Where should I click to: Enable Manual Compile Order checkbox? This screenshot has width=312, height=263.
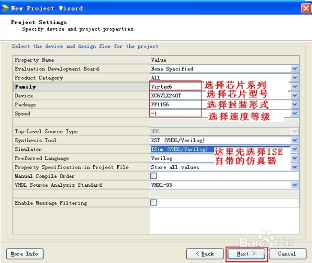tap(154, 176)
